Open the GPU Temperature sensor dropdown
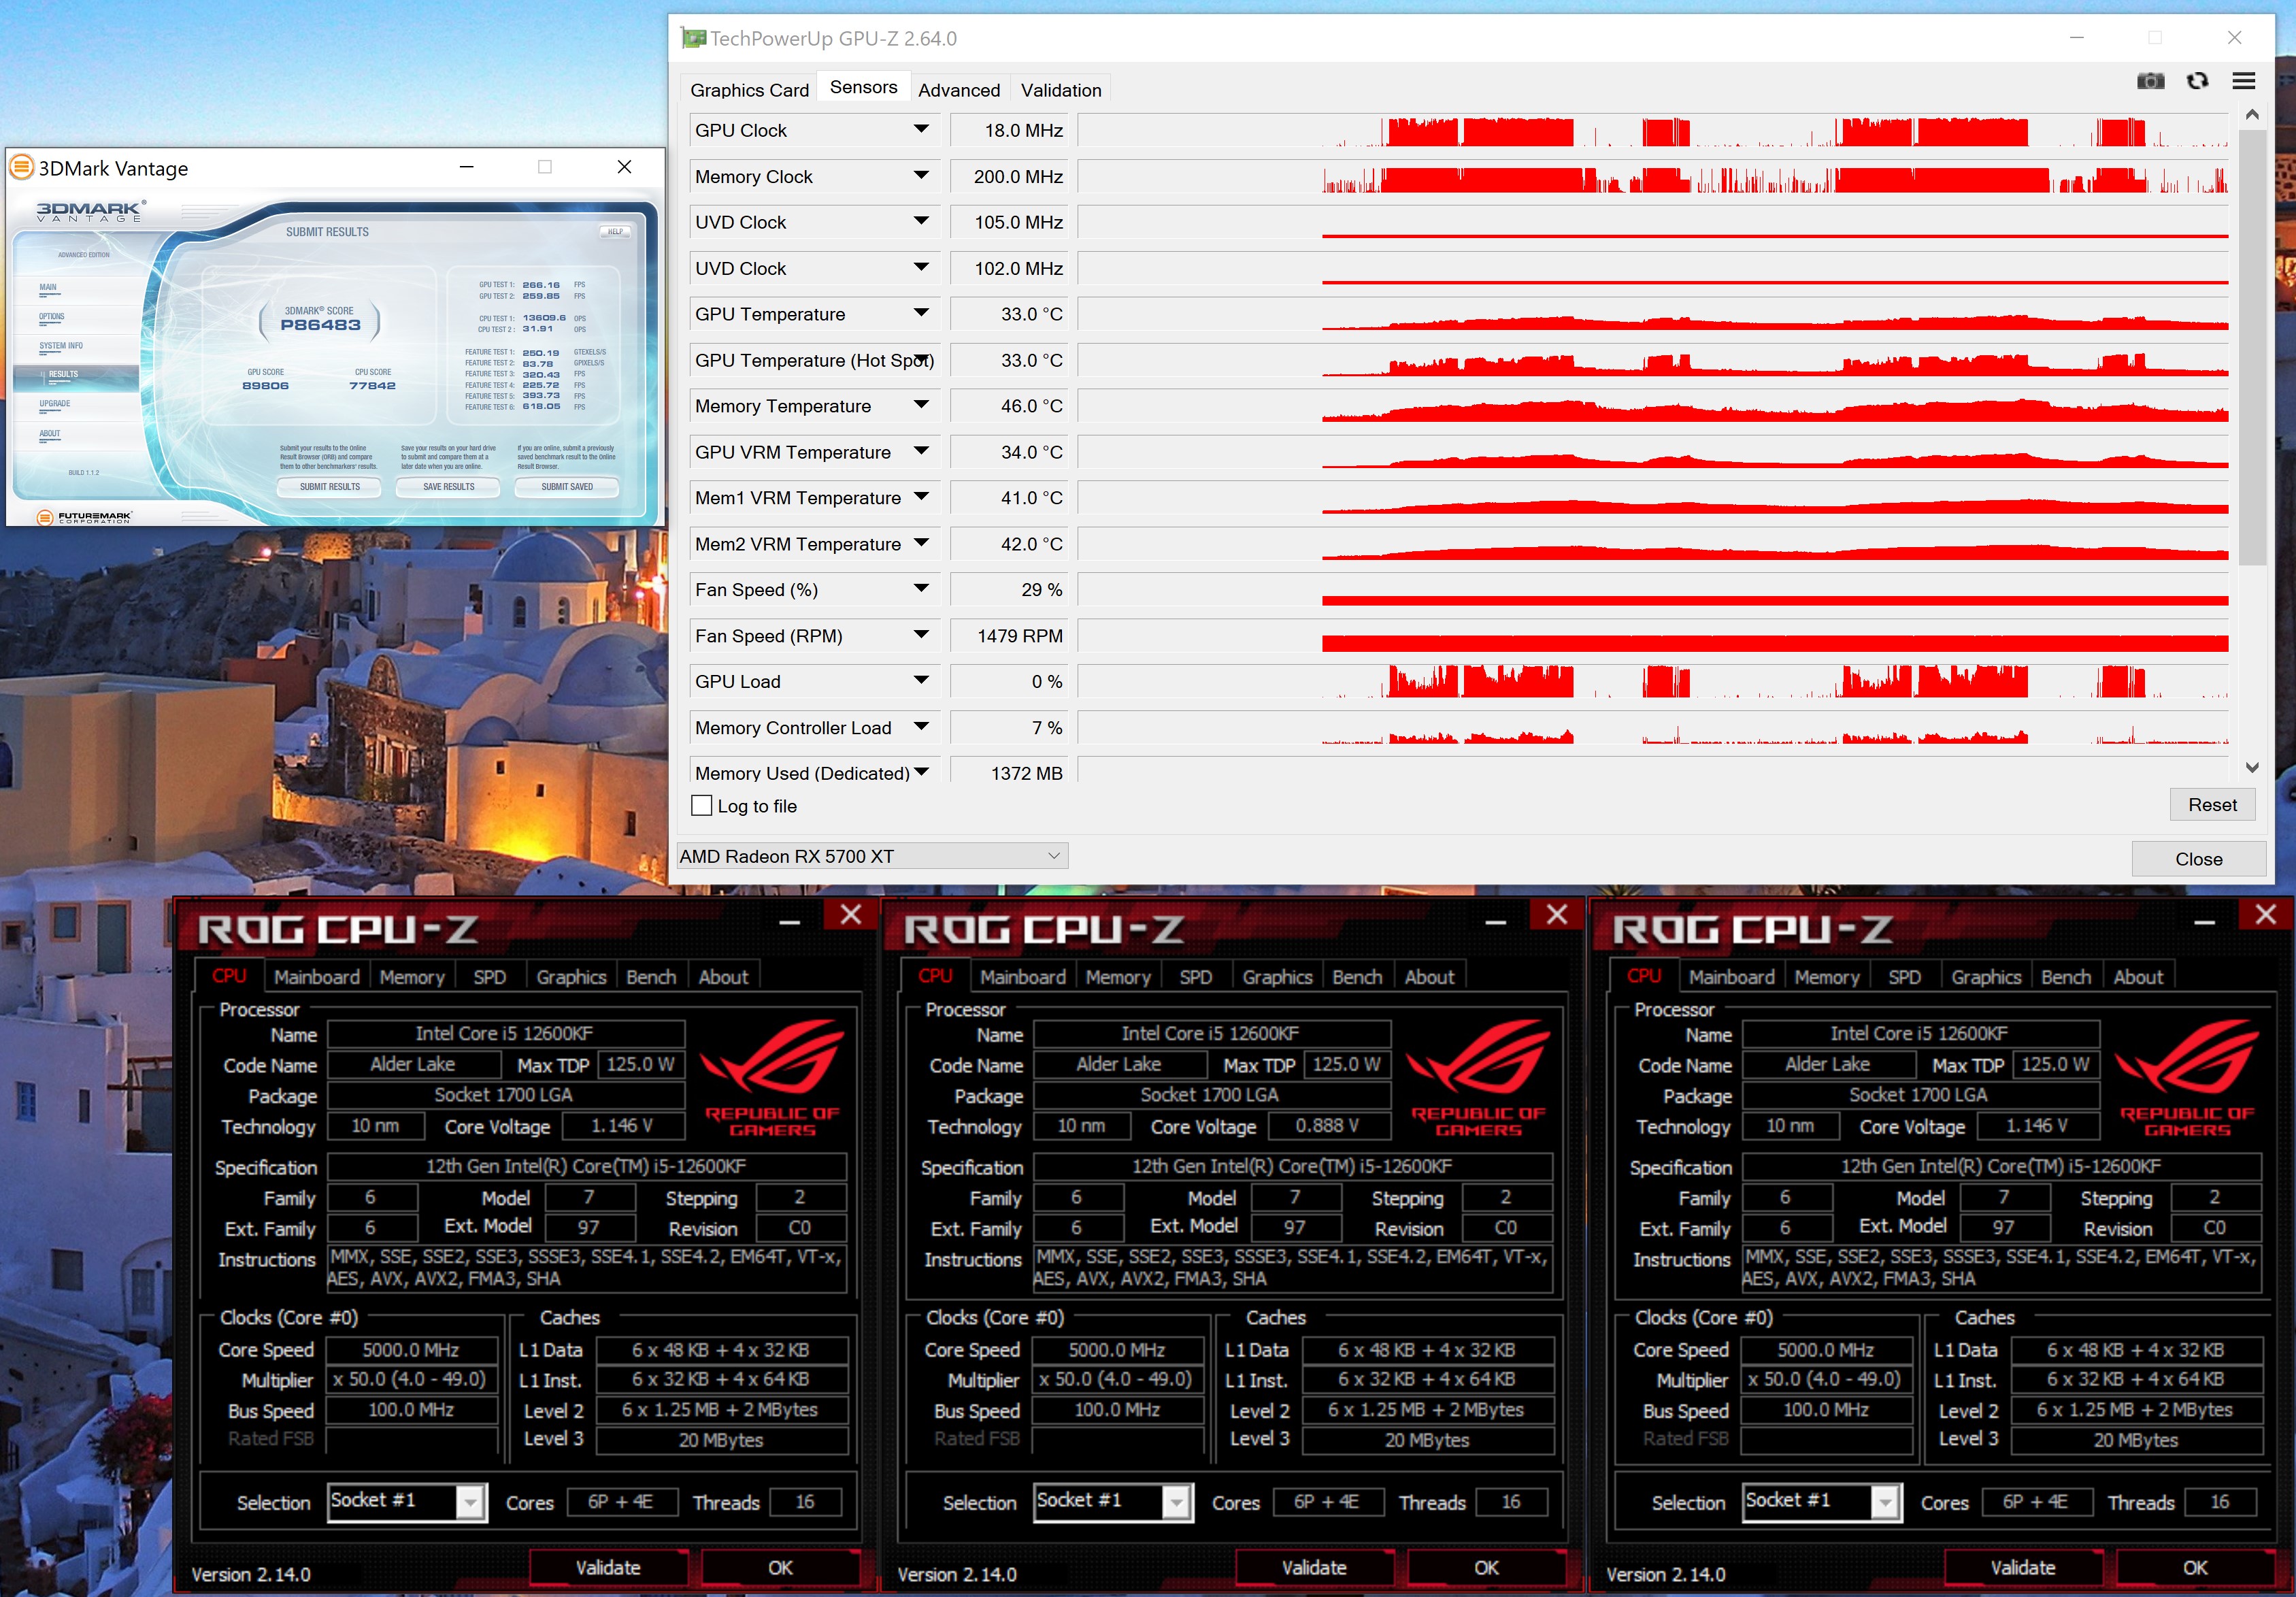Image resolution: width=2296 pixels, height=1597 pixels. coord(921,314)
